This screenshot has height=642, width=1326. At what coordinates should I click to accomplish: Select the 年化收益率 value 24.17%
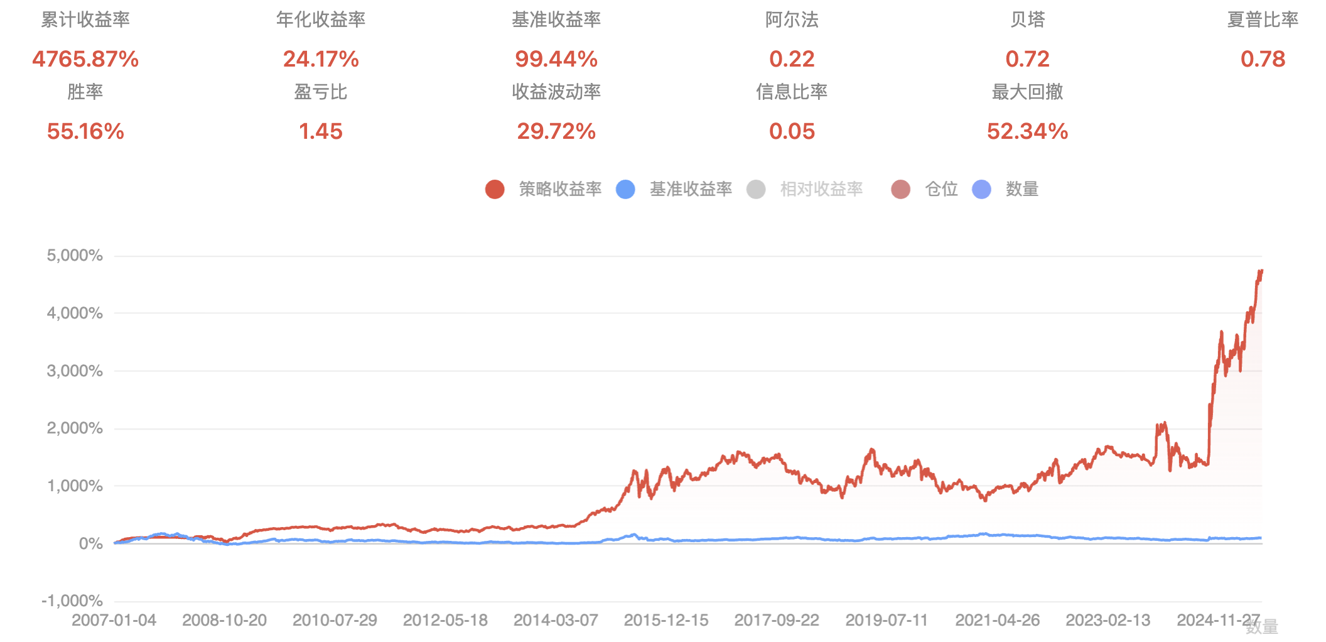click(x=321, y=59)
